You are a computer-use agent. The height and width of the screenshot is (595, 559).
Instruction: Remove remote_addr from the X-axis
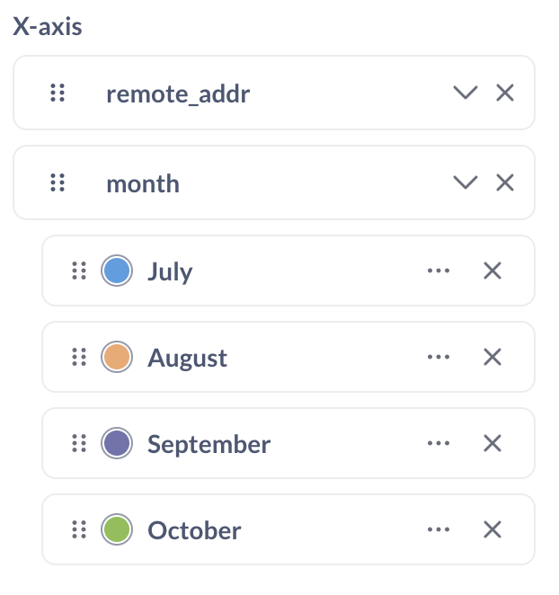coord(505,93)
